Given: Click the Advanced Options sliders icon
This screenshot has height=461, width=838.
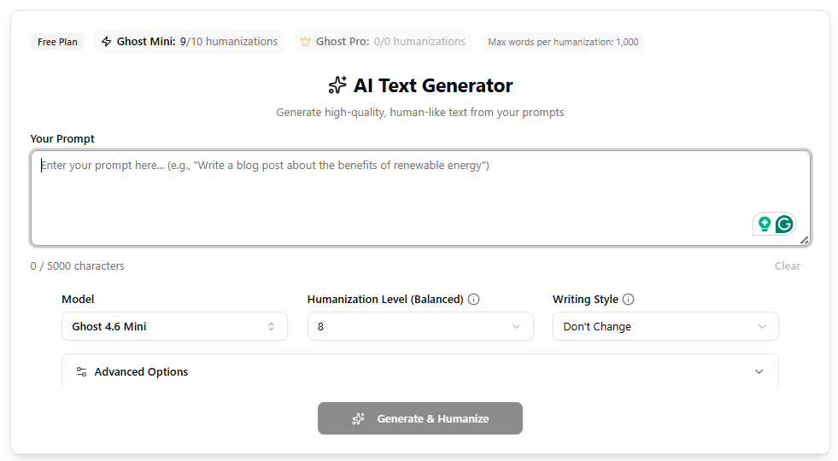Looking at the screenshot, I should [x=81, y=372].
